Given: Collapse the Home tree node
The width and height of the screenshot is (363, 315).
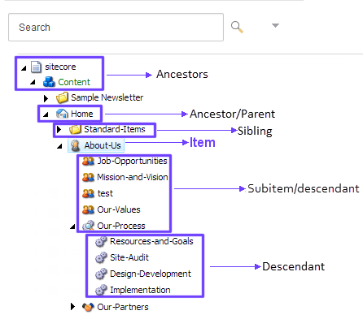Looking at the screenshot, I should click(x=46, y=114).
